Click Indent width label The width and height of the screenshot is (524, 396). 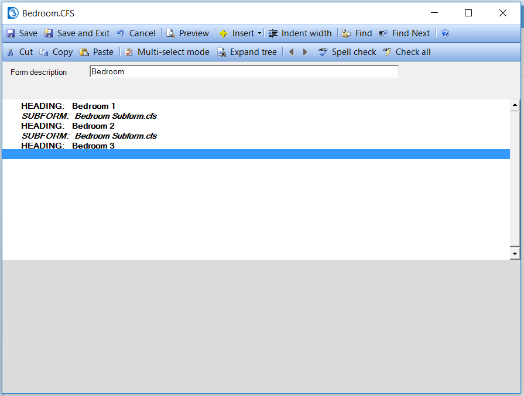point(306,33)
